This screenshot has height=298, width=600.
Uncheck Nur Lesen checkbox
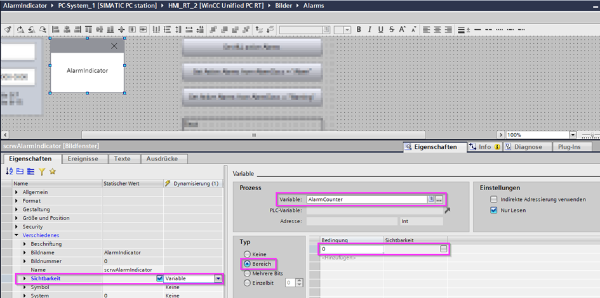[493, 210]
